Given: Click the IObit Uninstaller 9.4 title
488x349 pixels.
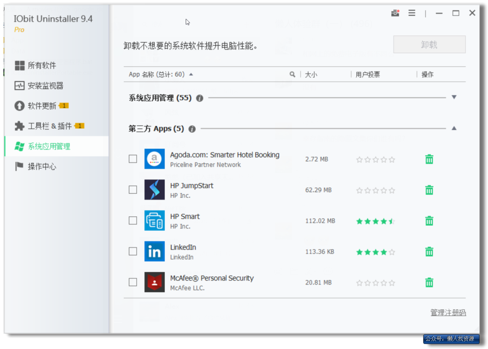Looking at the screenshot, I should [x=53, y=19].
